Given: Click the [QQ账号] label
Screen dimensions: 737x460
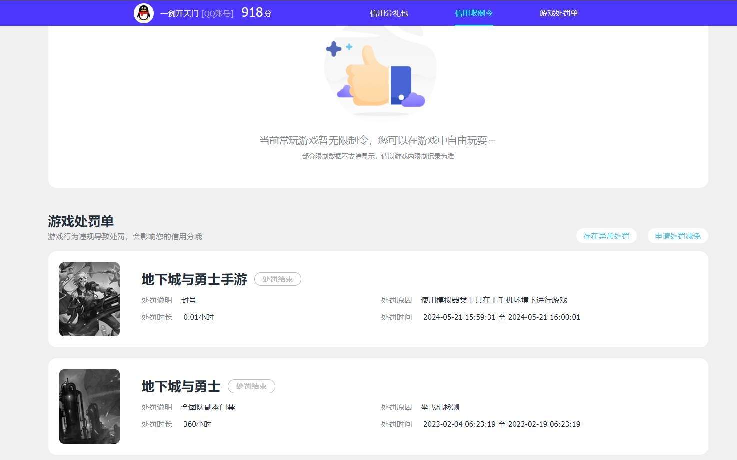Looking at the screenshot, I should pyautogui.click(x=217, y=14).
